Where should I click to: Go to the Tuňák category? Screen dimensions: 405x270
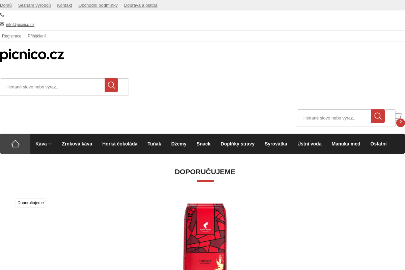(x=154, y=144)
